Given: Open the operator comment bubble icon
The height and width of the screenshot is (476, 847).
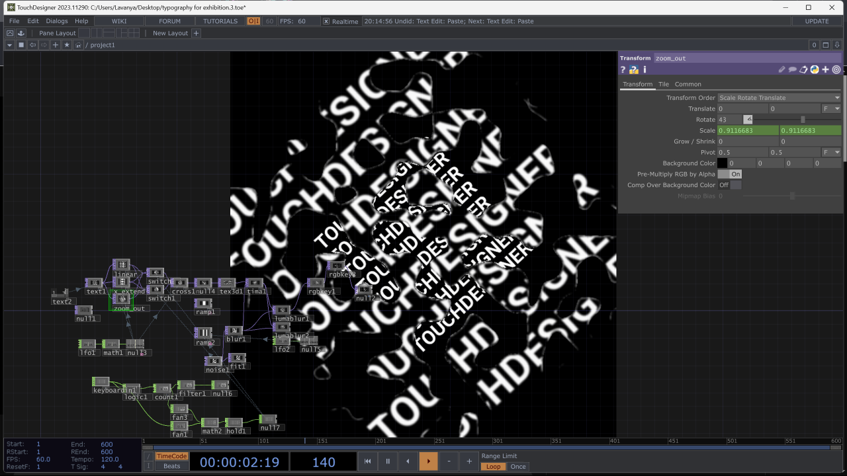Looking at the screenshot, I should point(792,69).
